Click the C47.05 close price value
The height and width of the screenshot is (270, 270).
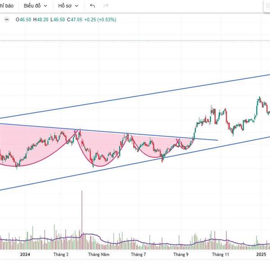click(x=75, y=20)
